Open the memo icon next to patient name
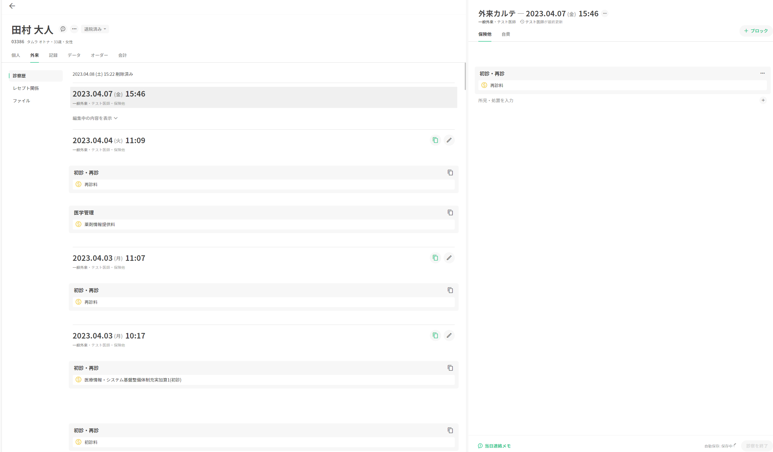Viewport: 773px width, 452px height. click(63, 29)
